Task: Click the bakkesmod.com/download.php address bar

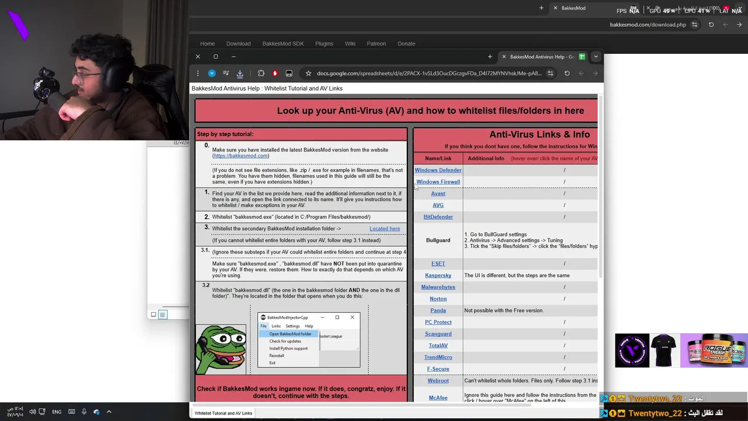Action: point(647,25)
